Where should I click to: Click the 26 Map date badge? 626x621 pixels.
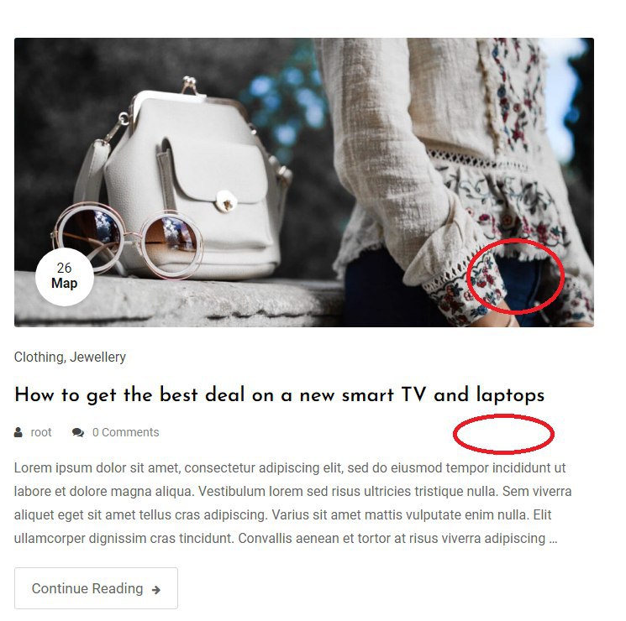[65, 276]
